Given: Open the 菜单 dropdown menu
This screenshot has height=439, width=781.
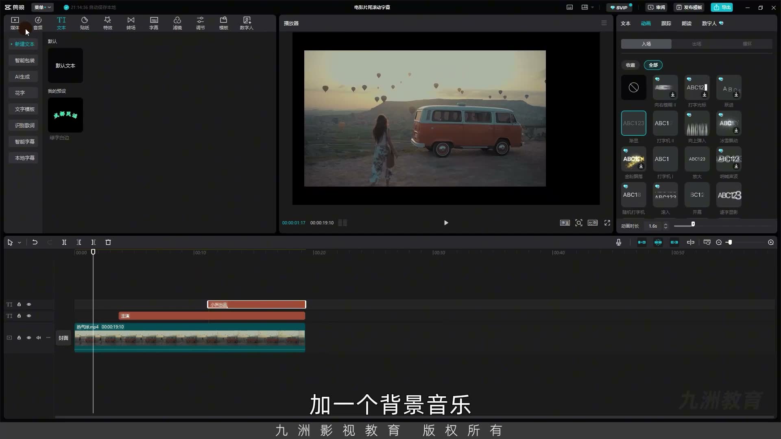Looking at the screenshot, I should click(x=42, y=7).
